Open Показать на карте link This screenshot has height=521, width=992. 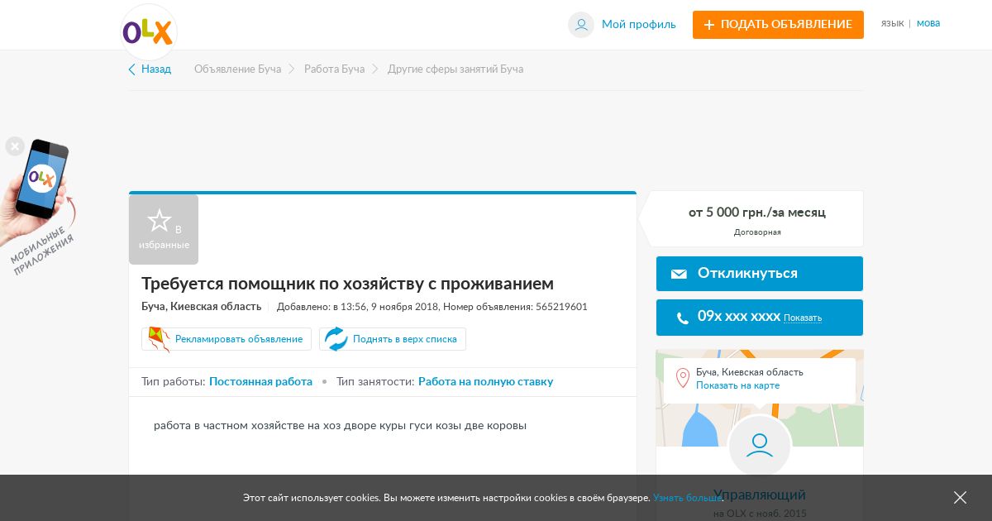click(x=737, y=386)
